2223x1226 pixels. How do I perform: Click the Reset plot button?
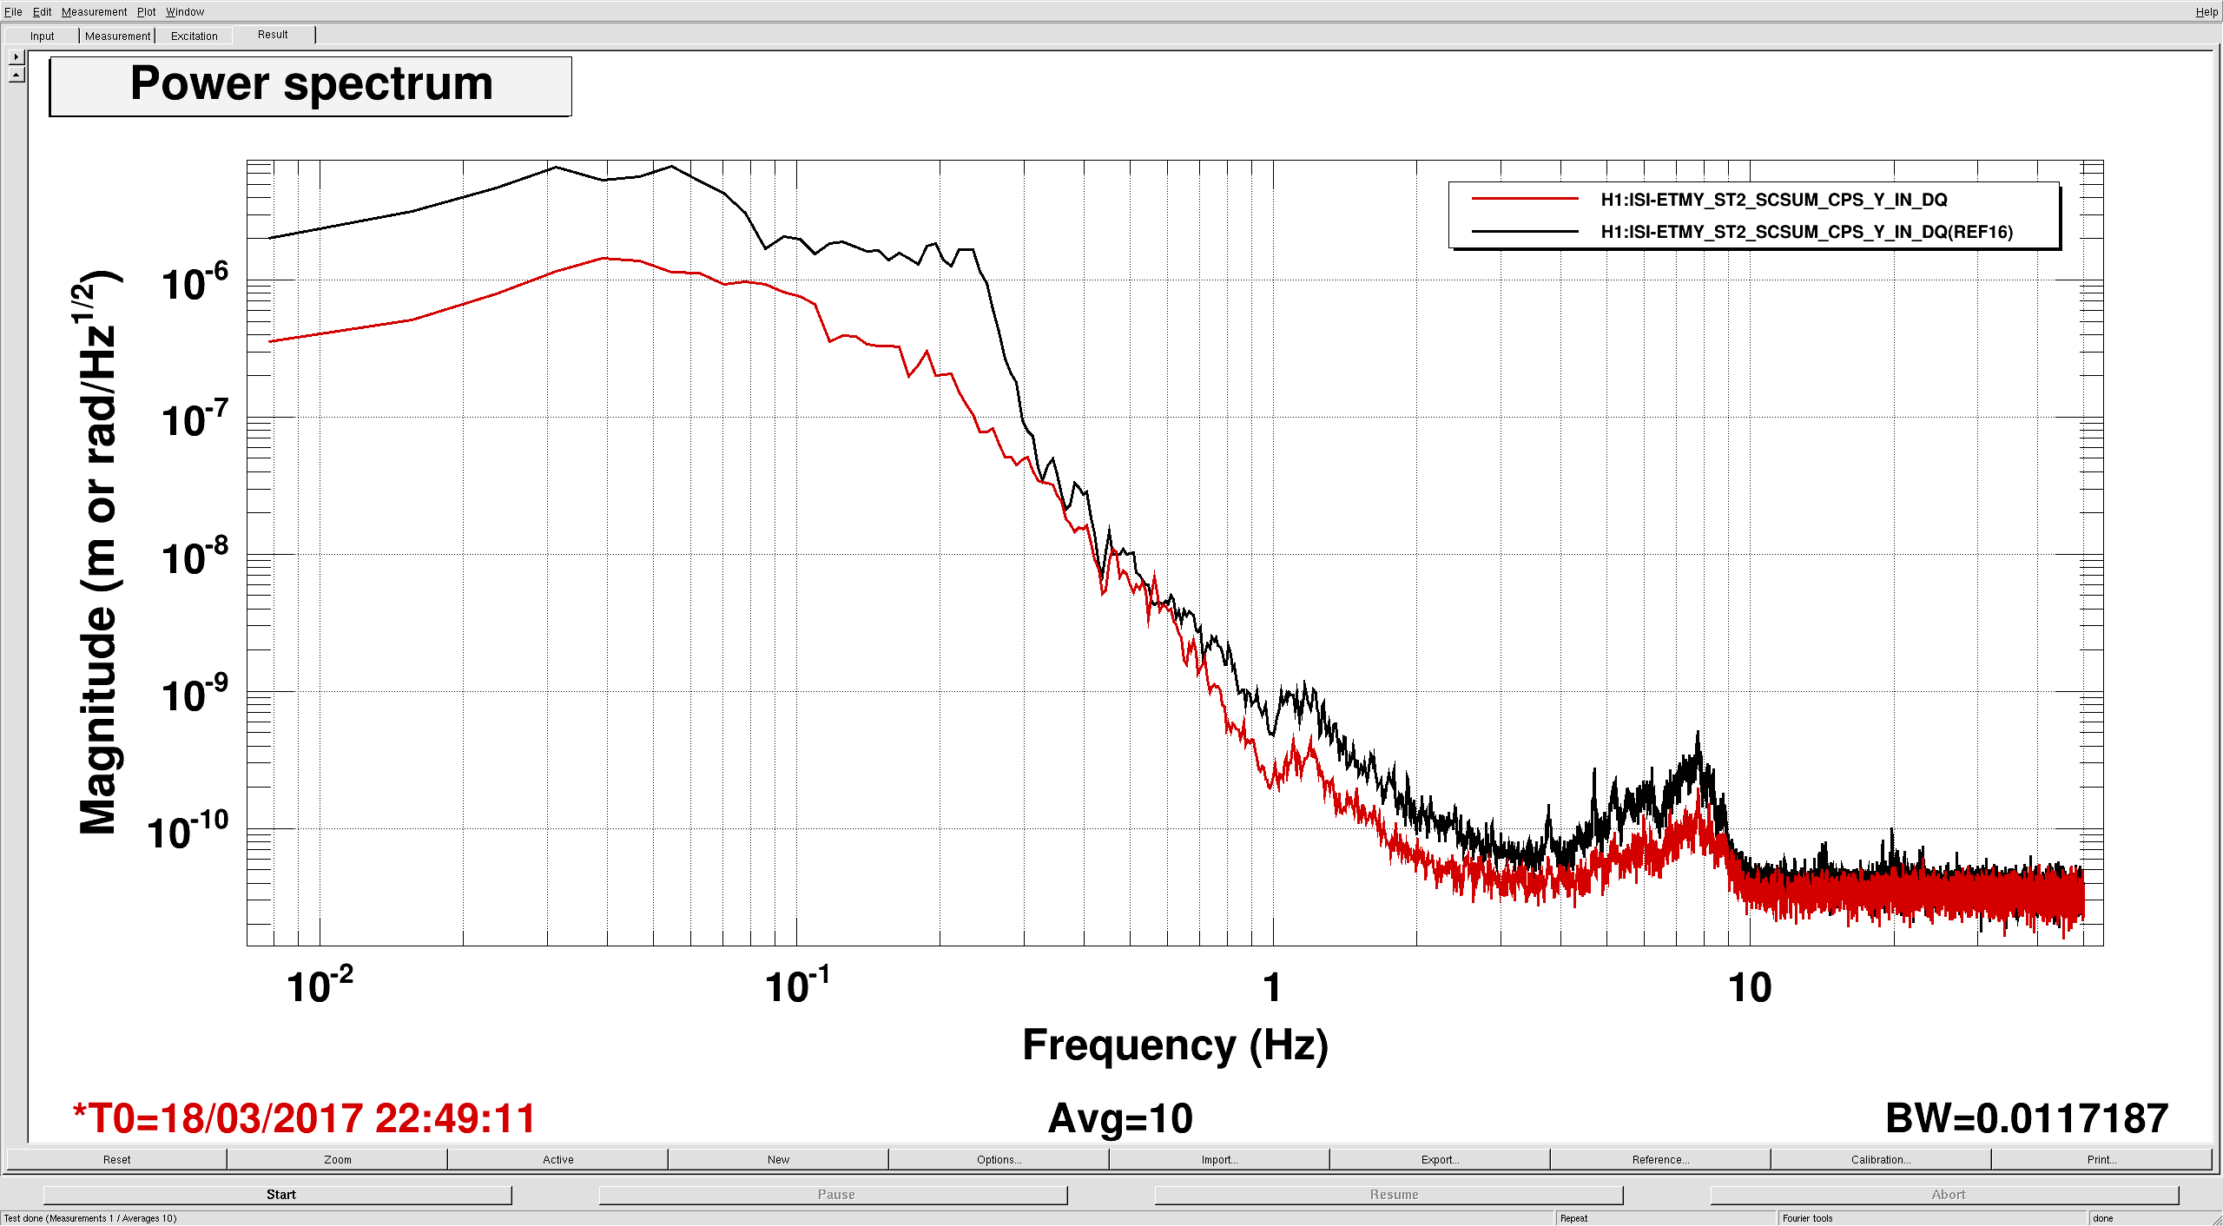tap(116, 1159)
